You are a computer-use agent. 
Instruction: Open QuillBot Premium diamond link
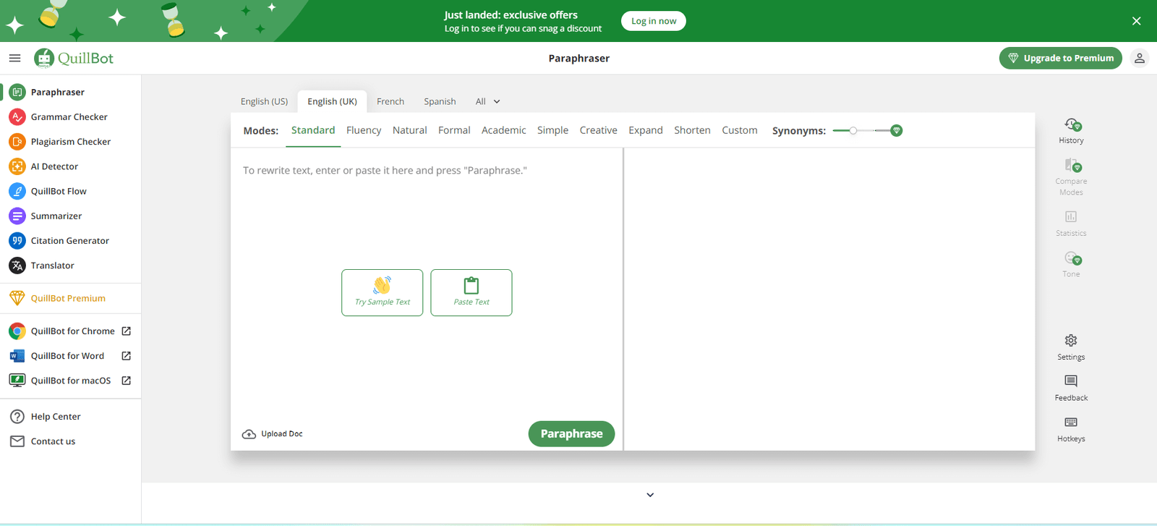pos(71,298)
